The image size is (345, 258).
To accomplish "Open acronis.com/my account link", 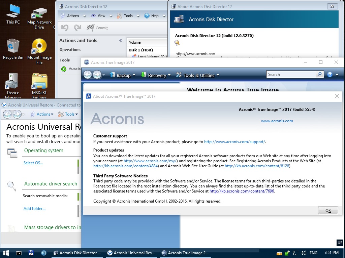I will 150,161.
